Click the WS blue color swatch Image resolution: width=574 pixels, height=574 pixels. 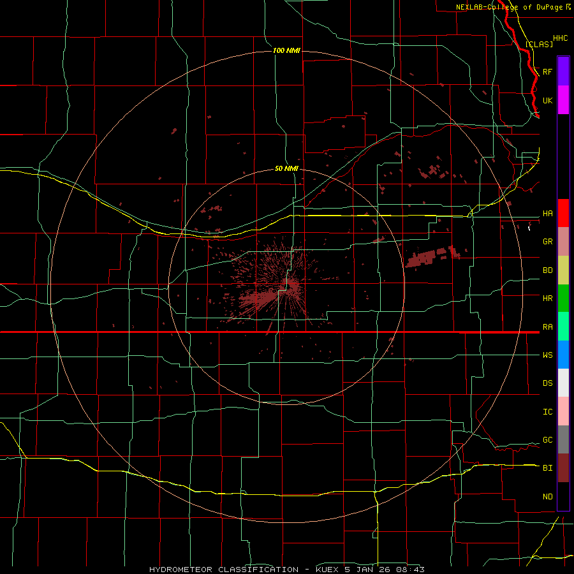click(563, 355)
